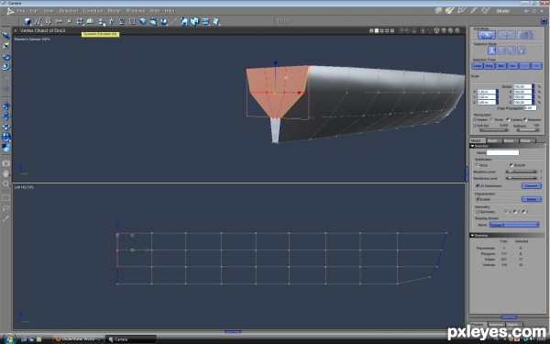Toggle the UV Subdivision checkbox

(x=477, y=185)
